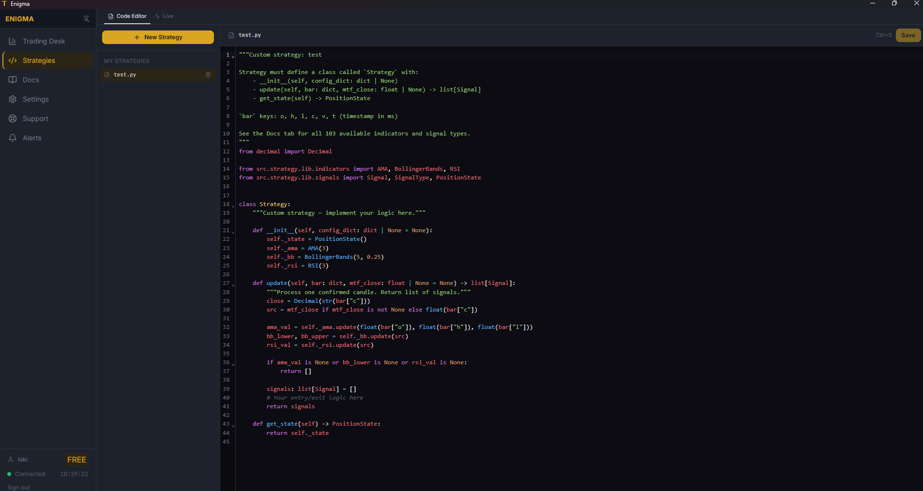Image resolution: width=923 pixels, height=491 pixels.
Task: Save the file with the Save button
Action: [x=908, y=35]
